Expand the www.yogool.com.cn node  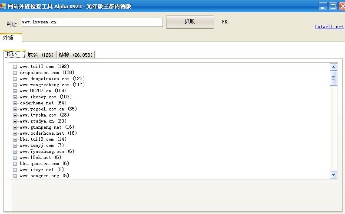(15, 109)
